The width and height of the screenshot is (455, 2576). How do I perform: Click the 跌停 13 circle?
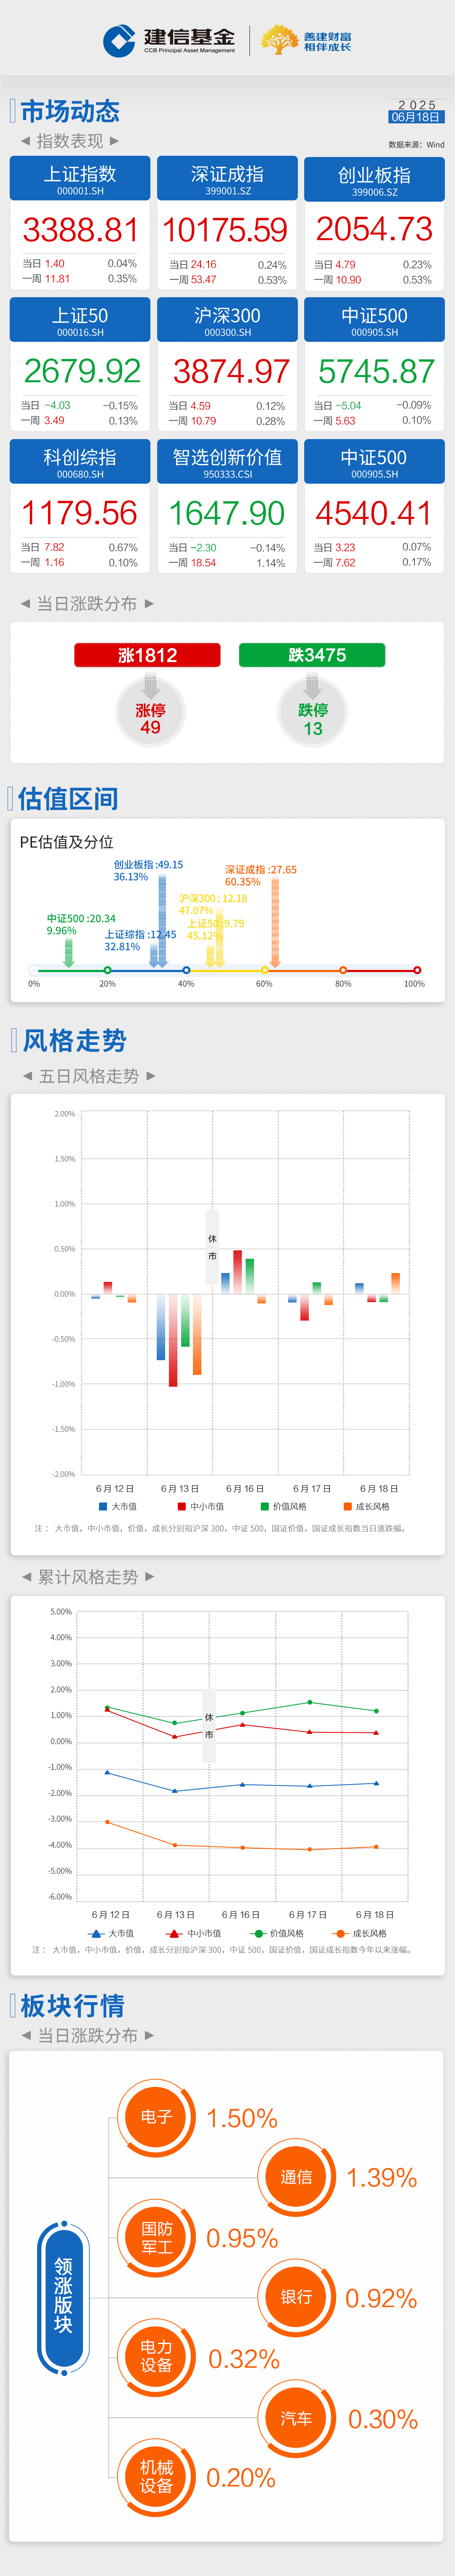pos(313,712)
